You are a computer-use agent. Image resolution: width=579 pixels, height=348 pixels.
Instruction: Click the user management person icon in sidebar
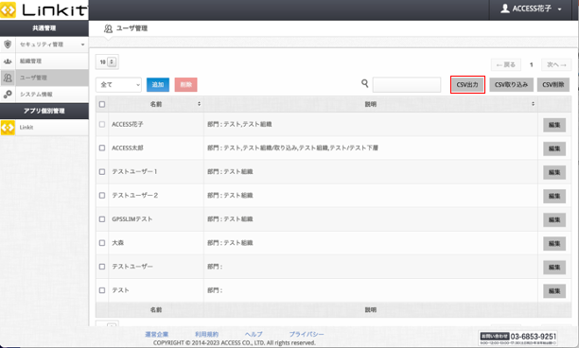[x=8, y=78]
